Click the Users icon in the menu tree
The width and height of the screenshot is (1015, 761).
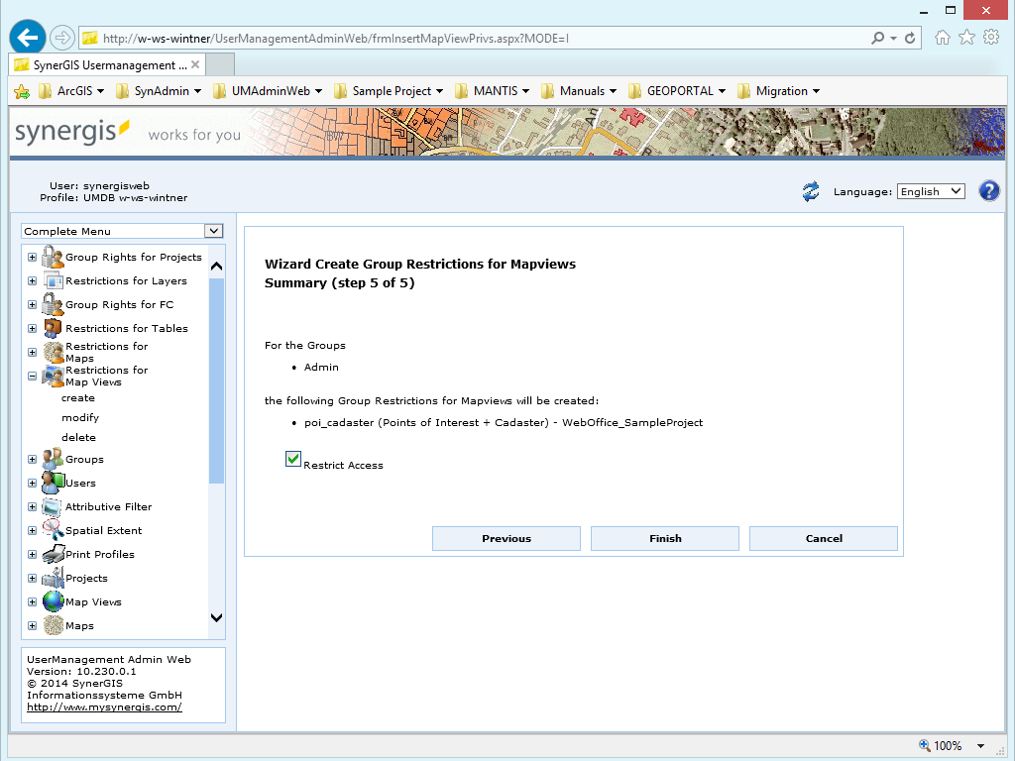(x=51, y=483)
